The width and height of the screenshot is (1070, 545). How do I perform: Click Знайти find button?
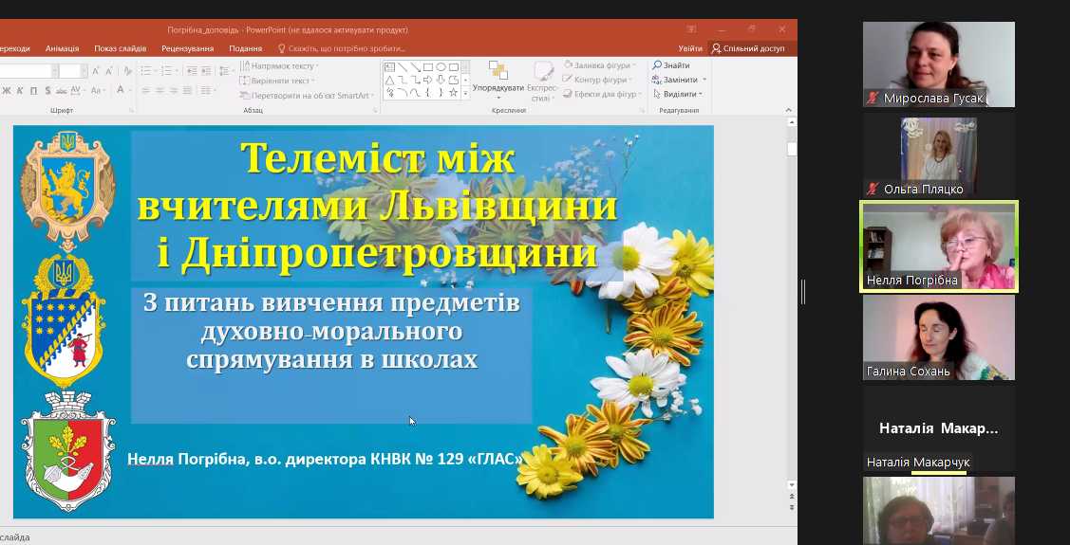[x=671, y=65]
